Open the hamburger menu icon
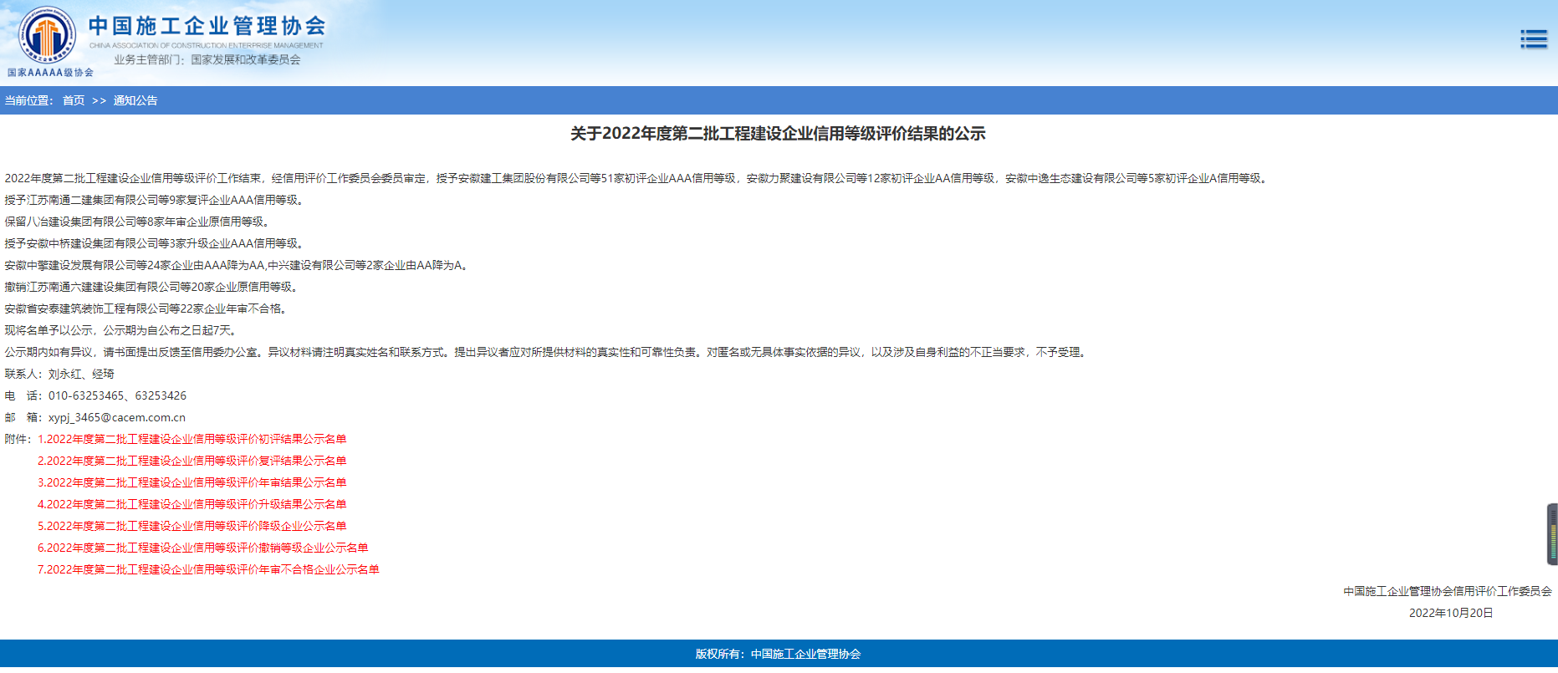This screenshot has width=1558, height=673. pyautogui.click(x=1533, y=39)
